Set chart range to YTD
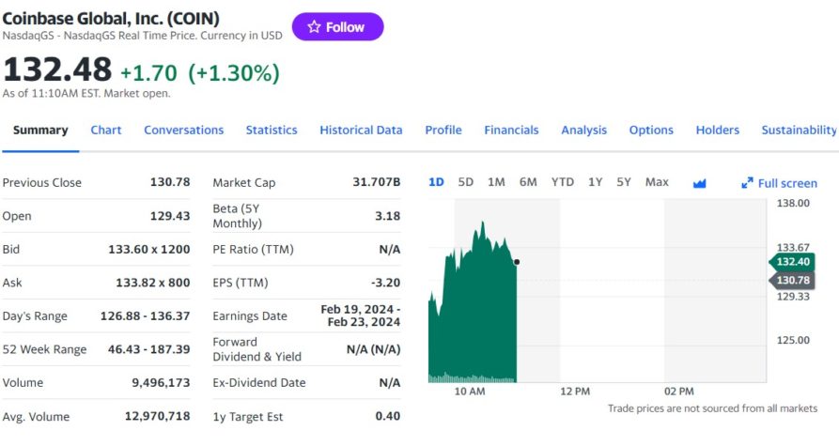839x446 pixels. tap(563, 182)
